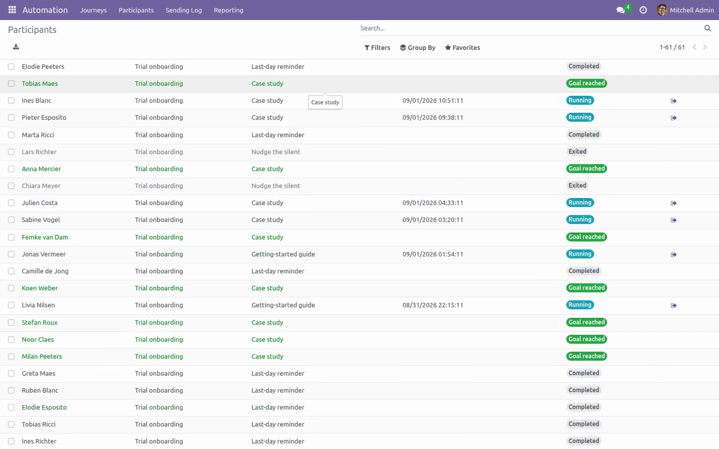Click Getting-started guide on Jonas Vermeer row
Image resolution: width=719 pixels, height=449 pixels.
(283, 254)
